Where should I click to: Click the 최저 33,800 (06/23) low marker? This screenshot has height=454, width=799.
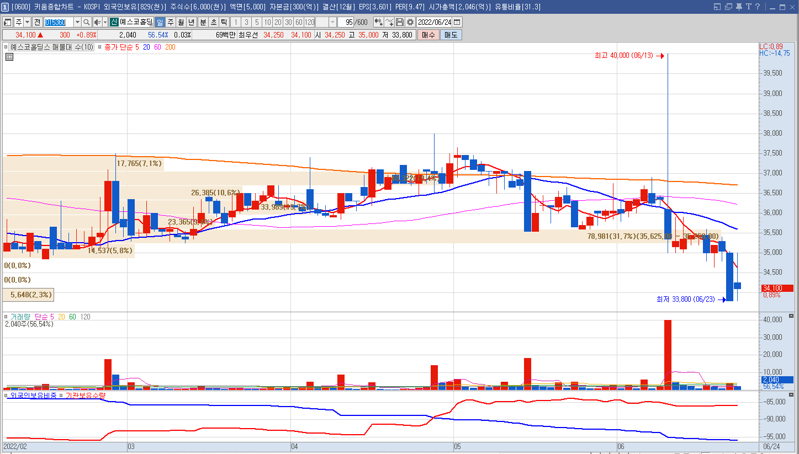691,300
